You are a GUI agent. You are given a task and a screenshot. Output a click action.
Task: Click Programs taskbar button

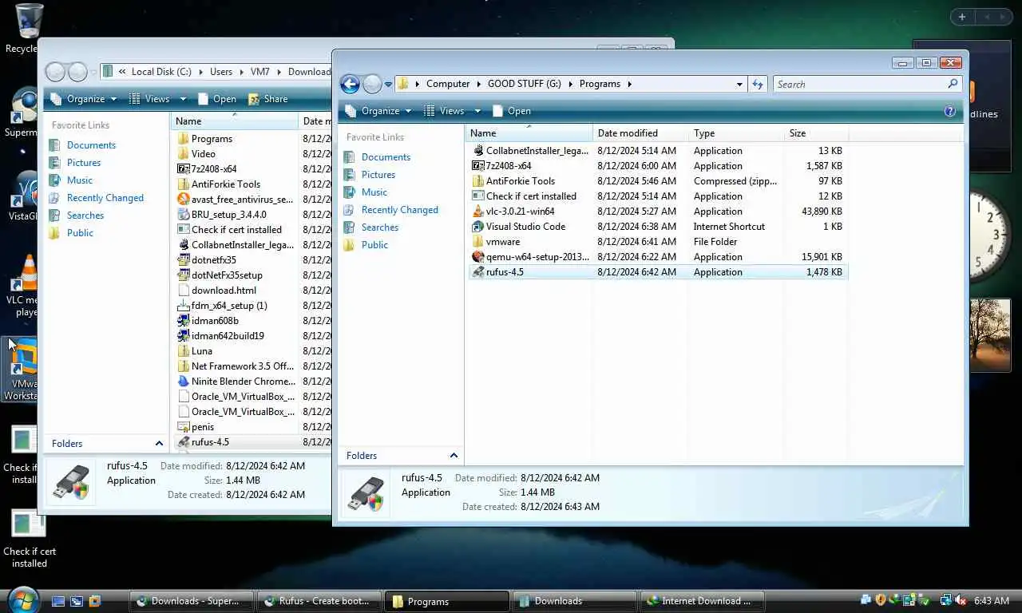[447, 601]
